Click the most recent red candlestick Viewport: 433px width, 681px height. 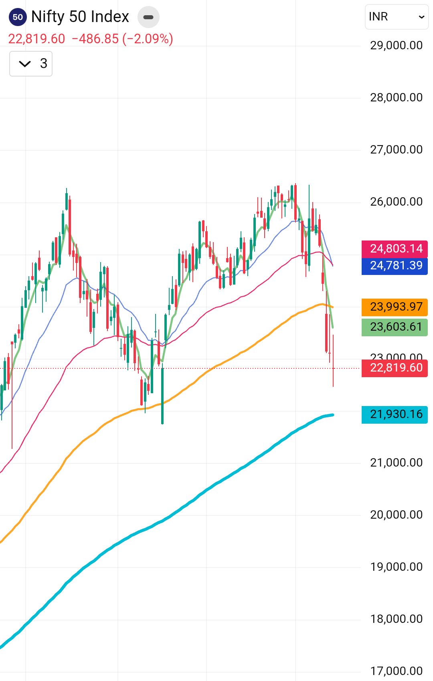pyautogui.click(x=333, y=361)
